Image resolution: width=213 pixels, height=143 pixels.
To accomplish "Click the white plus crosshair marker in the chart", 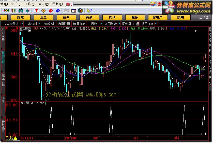I will (196, 31).
